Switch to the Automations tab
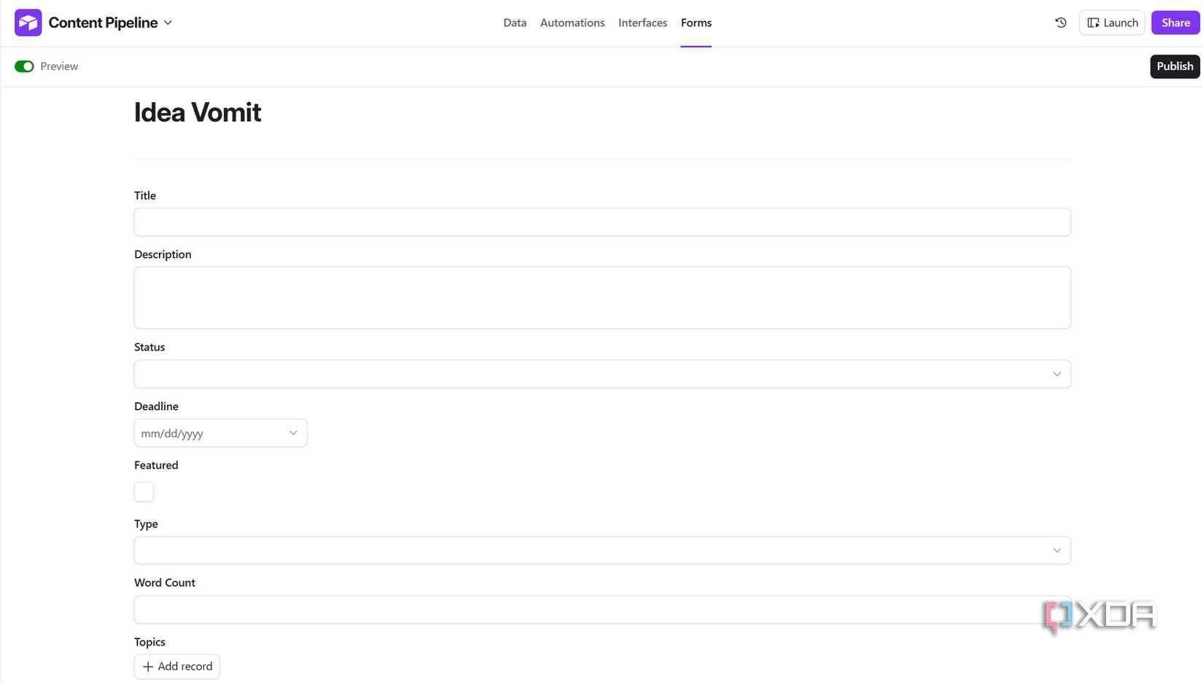This screenshot has height=682, width=1203. (x=572, y=23)
